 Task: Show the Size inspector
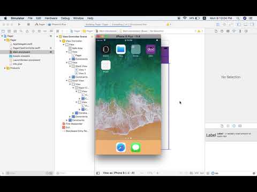pyautogui.click(x=240, y=31)
